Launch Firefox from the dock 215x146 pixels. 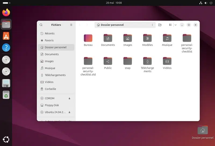[6, 13]
